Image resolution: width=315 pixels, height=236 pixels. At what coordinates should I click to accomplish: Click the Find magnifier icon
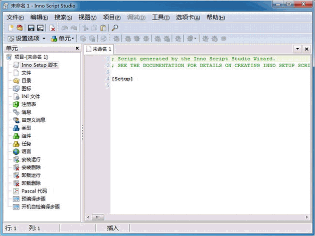coord(115,28)
